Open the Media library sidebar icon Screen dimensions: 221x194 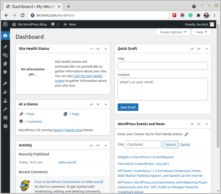(x=5, y=55)
